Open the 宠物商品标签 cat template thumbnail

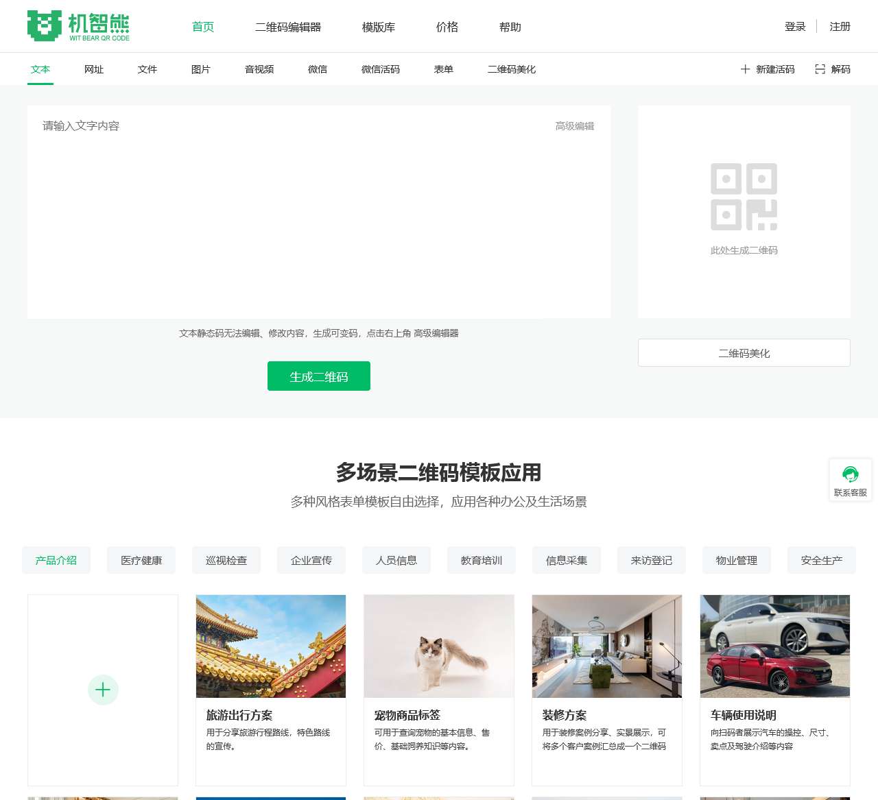[438, 645]
